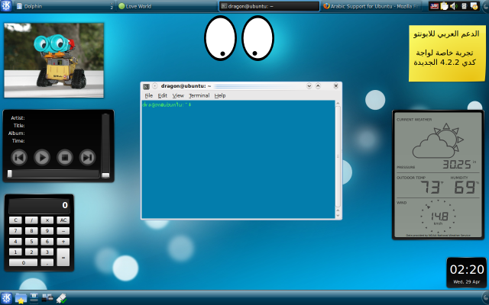Image resolution: width=489 pixels, height=305 pixels.
Task: Click the 2 key on the calculator
Action: 31,252
